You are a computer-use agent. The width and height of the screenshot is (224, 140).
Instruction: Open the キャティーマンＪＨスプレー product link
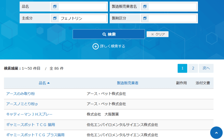pos(29,114)
